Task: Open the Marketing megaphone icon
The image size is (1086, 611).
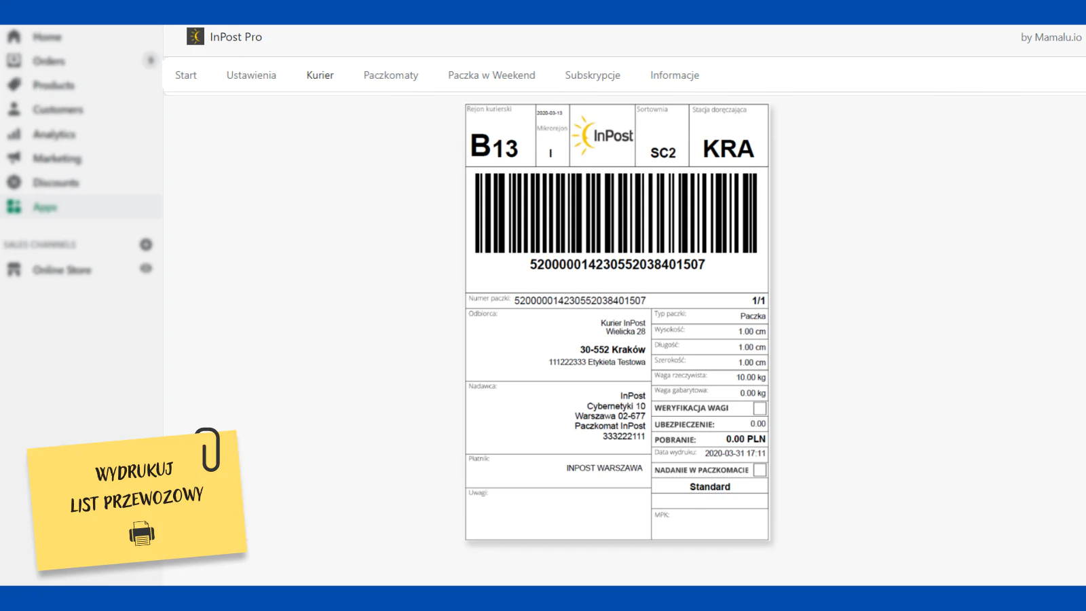Action: 14,158
